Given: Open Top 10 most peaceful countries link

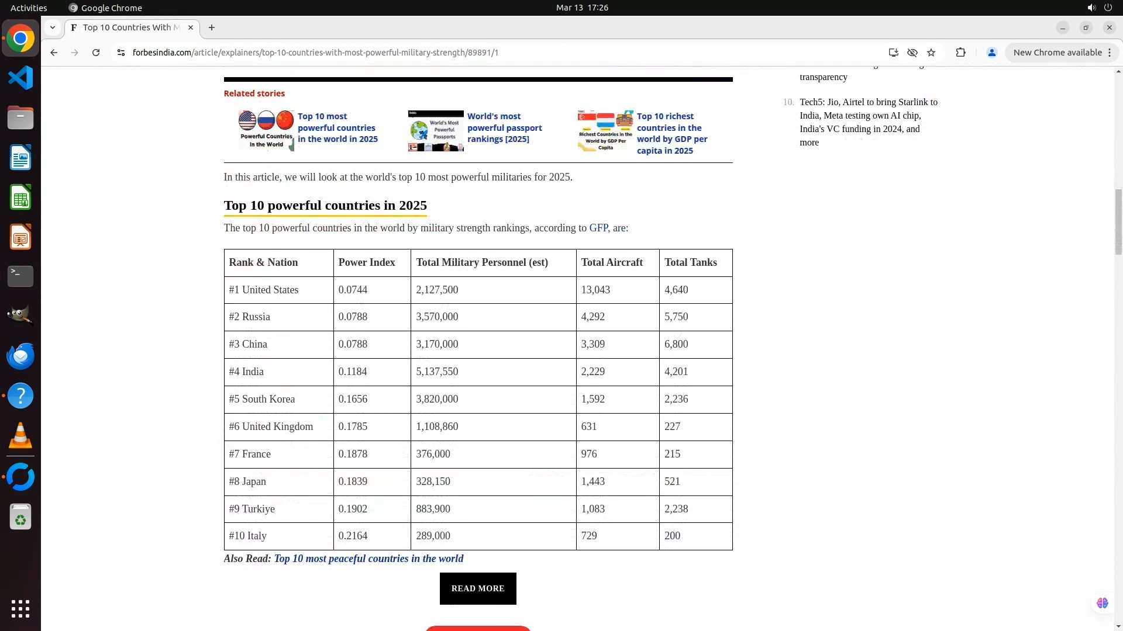Looking at the screenshot, I should (368, 559).
